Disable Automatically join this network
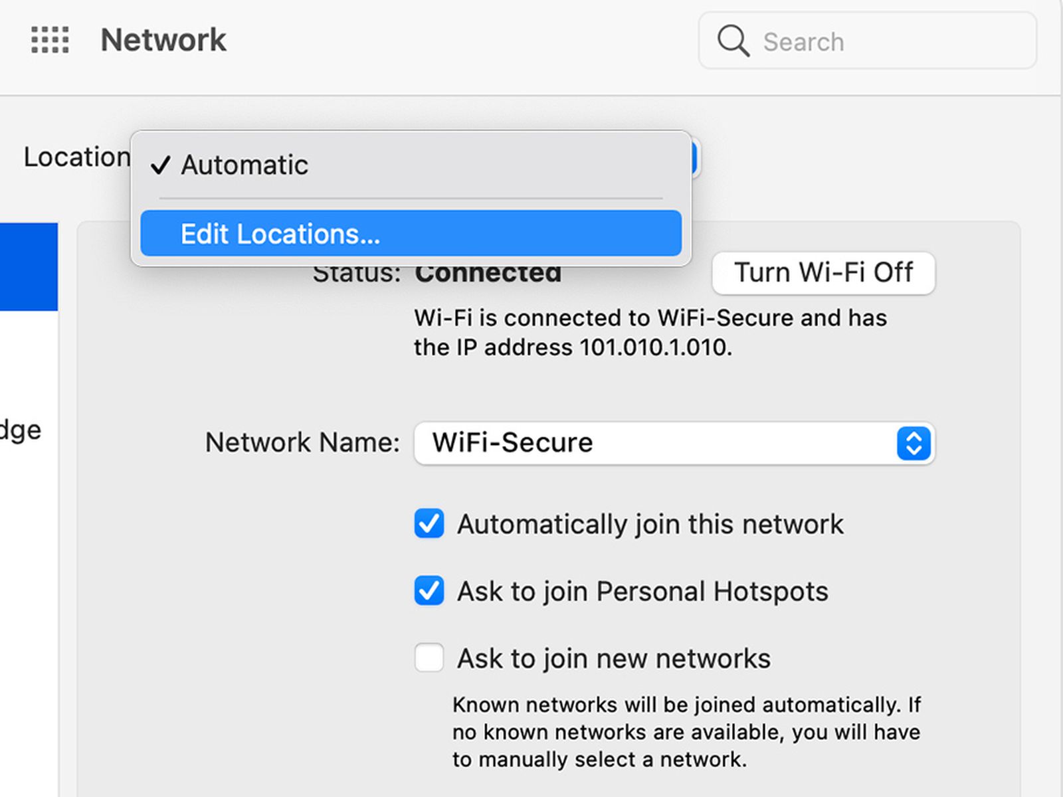This screenshot has height=797, width=1063. point(429,524)
